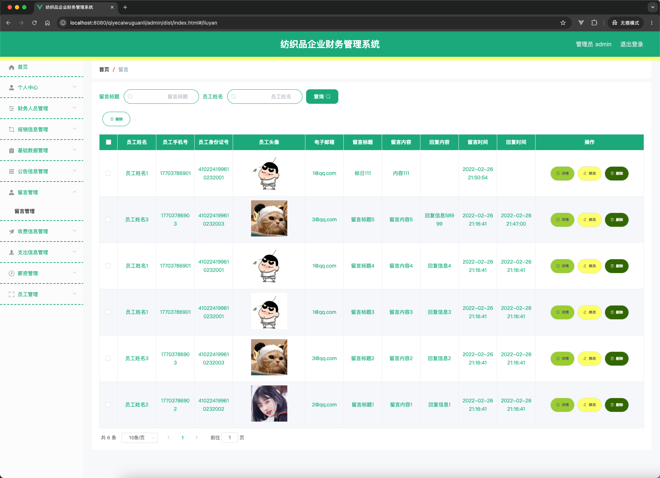660x478 pixels.
Task: Click the 财务人员管理 sliders icon
Action: pos(12,108)
